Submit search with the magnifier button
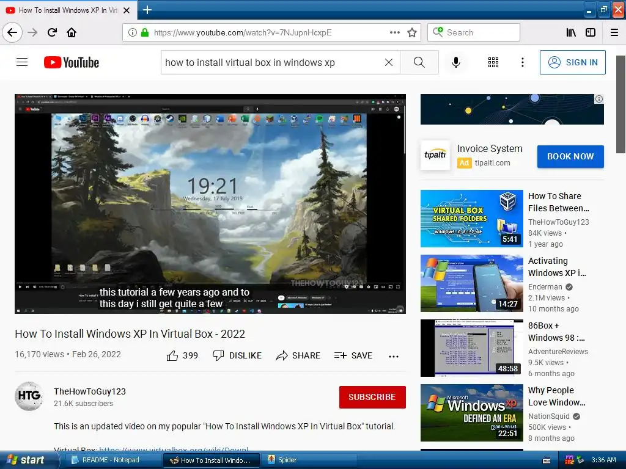This screenshot has width=626, height=469. 419,62
